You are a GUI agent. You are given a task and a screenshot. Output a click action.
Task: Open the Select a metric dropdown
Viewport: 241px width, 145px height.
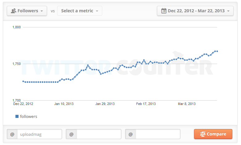tap(79, 11)
